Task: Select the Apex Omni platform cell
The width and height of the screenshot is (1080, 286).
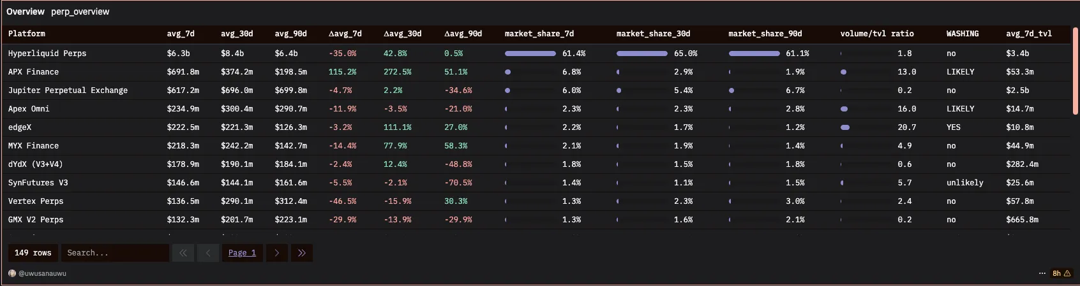Action: (29, 109)
